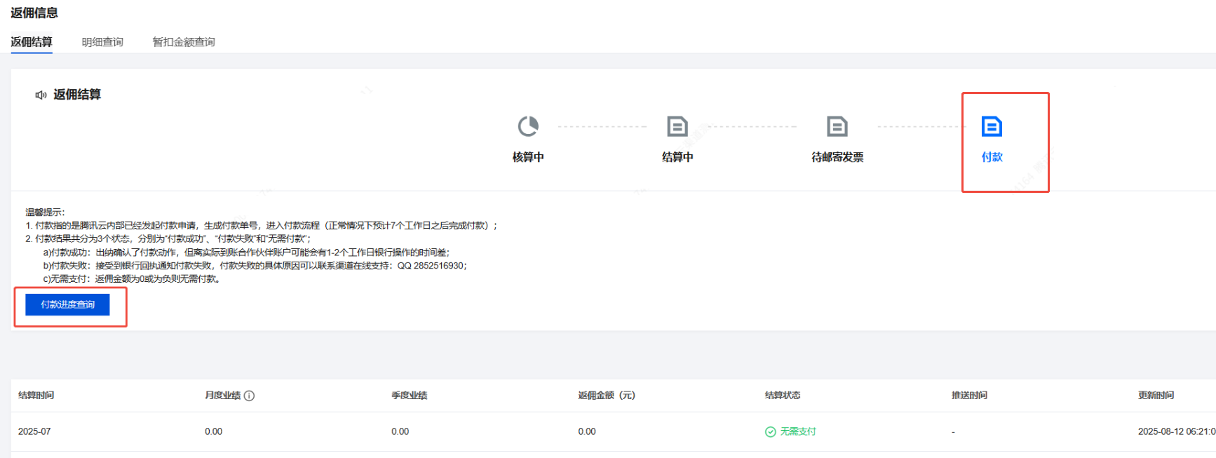The image size is (1216, 458).
Task: Click the 更新时间 column header
Action: tap(1156, 396)
